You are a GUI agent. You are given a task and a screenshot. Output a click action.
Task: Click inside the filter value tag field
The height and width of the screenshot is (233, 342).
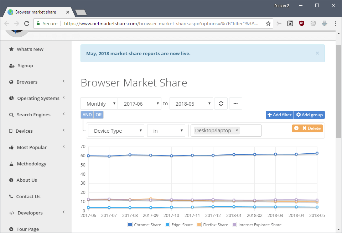pyautogui.click(x=226, y=131)
